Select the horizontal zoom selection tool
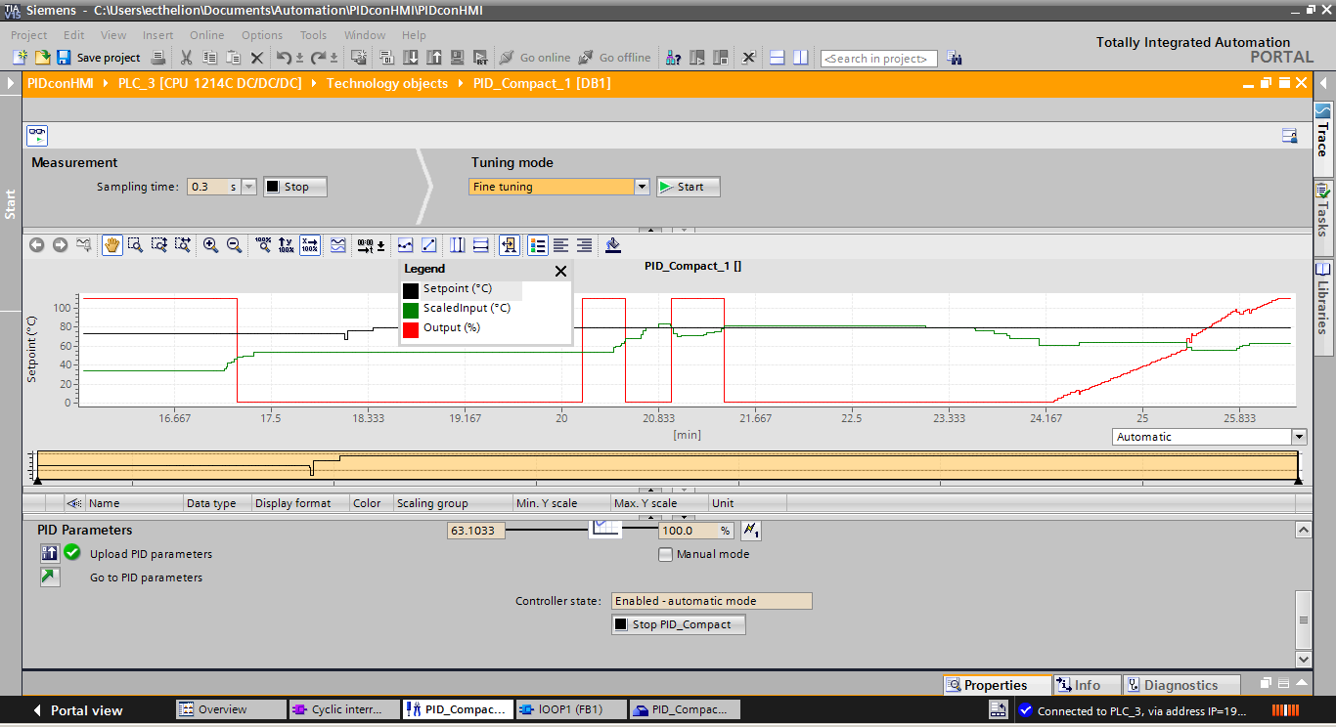The image size is (1336, 727). 183,245
